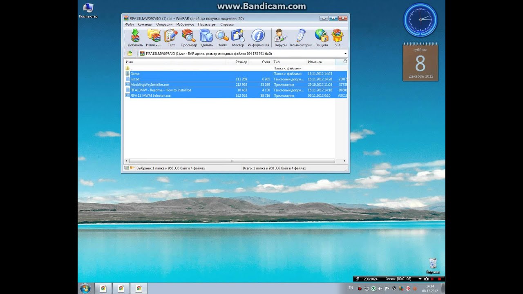523x294 pixels.
Task: Click the Защита (Protect) toolbar icon
Action: click(x=322, y=38)
